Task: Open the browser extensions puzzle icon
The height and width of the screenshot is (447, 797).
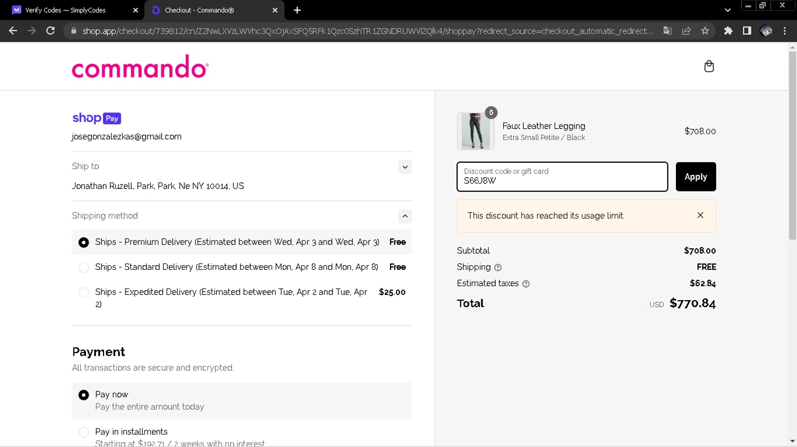Action: click(x=728, y=31)
